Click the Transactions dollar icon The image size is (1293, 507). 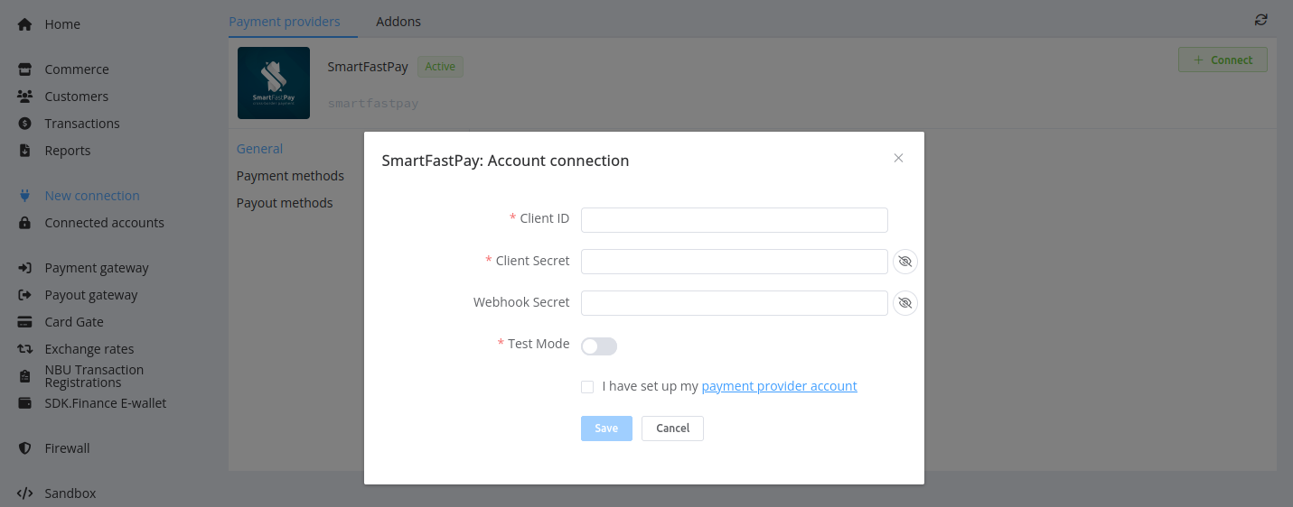(x=25, y=124)
